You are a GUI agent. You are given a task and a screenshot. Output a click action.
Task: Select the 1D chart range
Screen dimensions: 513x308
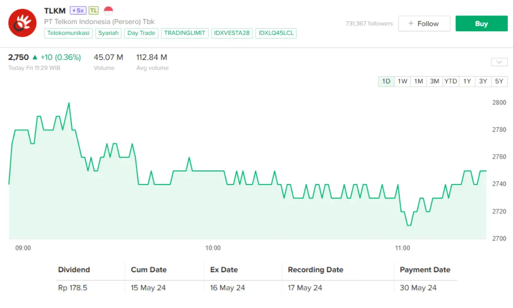386,81
